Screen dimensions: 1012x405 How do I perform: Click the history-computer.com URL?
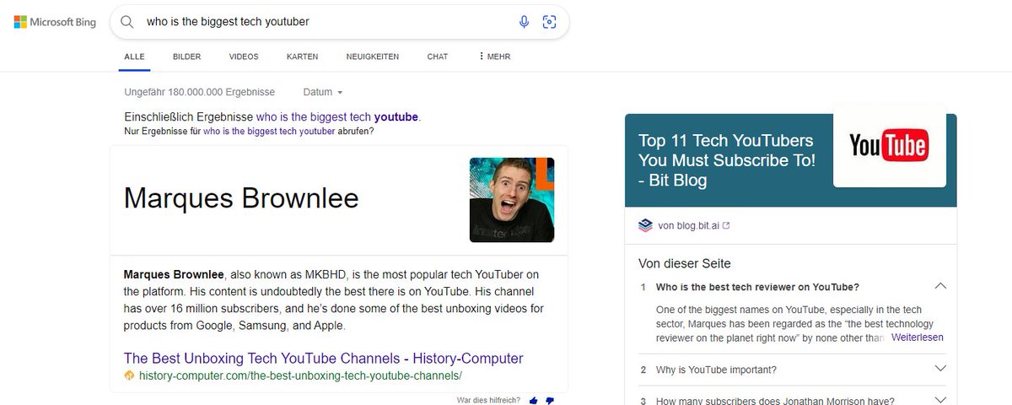pos(300,375)
